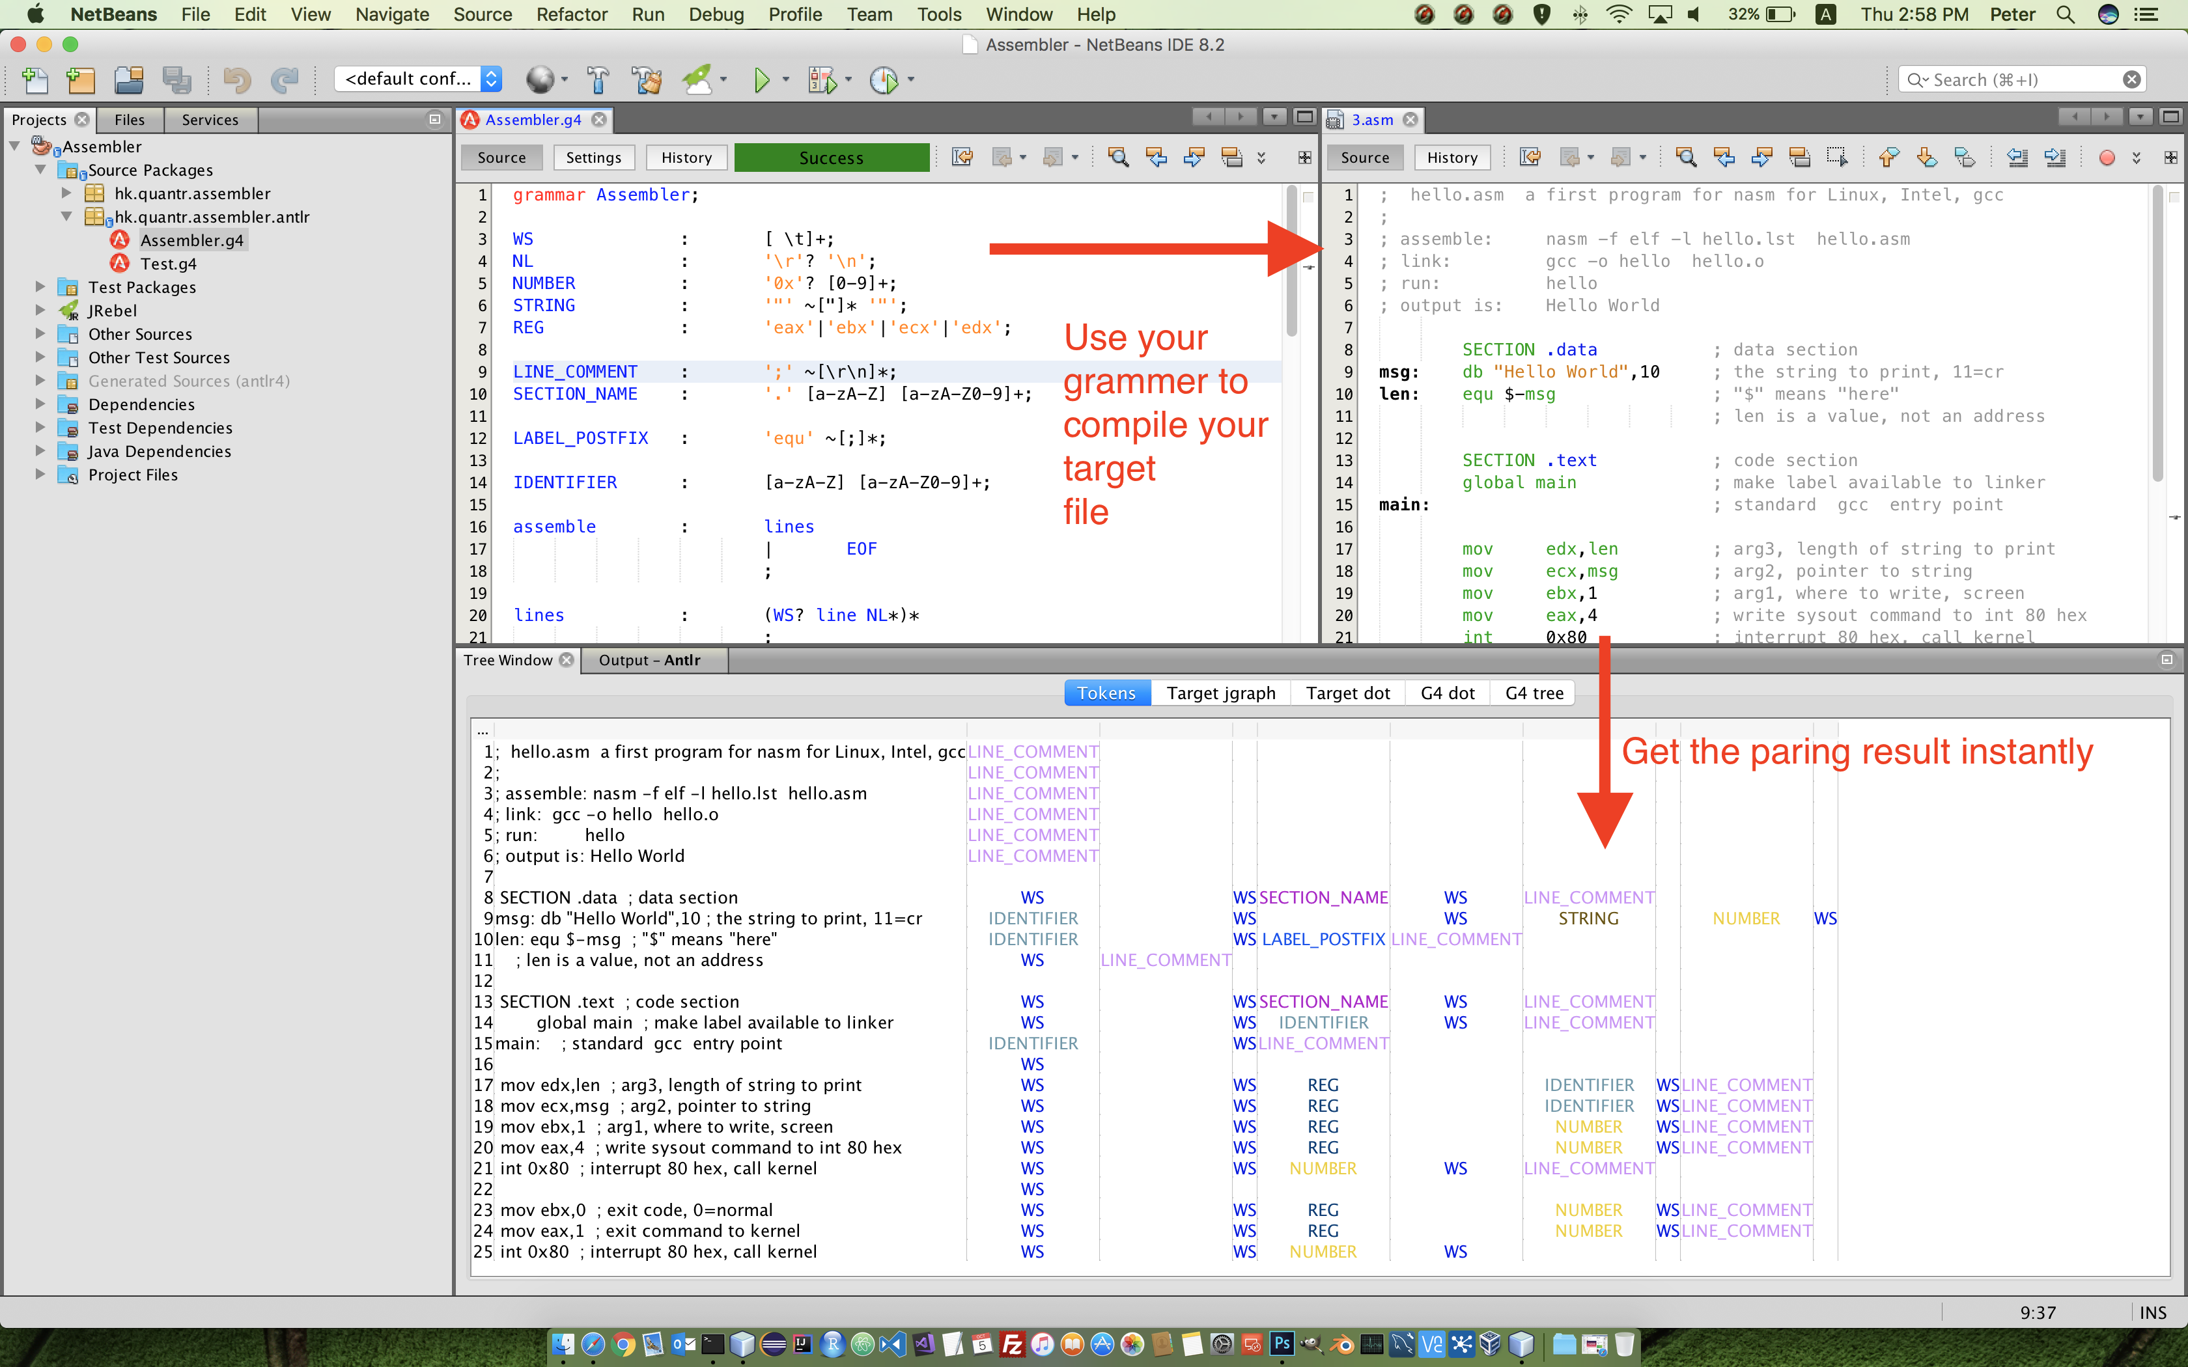Expand Project Files node
This screenshot has height=1367, width=2188.
[40, 475]
